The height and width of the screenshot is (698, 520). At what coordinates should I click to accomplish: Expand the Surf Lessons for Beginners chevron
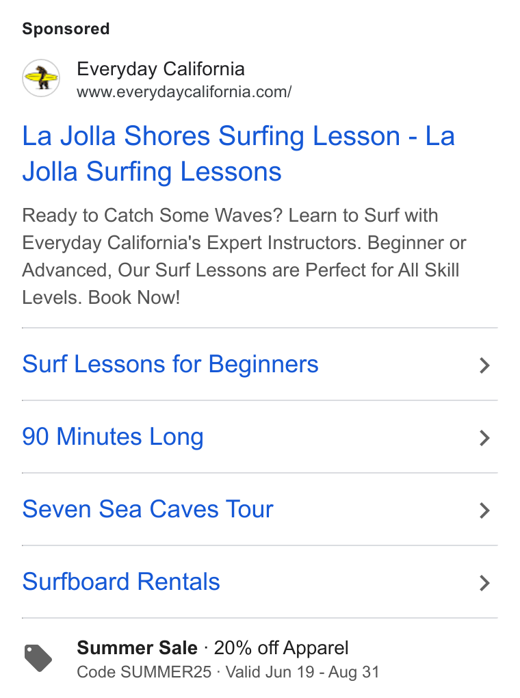(x=485, y=365)
